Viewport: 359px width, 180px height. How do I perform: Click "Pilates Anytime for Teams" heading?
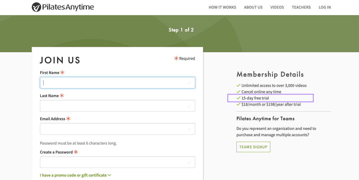click(x=265, y=119)
